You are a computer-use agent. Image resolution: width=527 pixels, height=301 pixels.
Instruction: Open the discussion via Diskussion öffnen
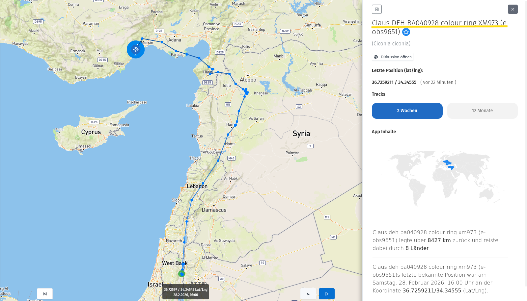click(392, 57)
